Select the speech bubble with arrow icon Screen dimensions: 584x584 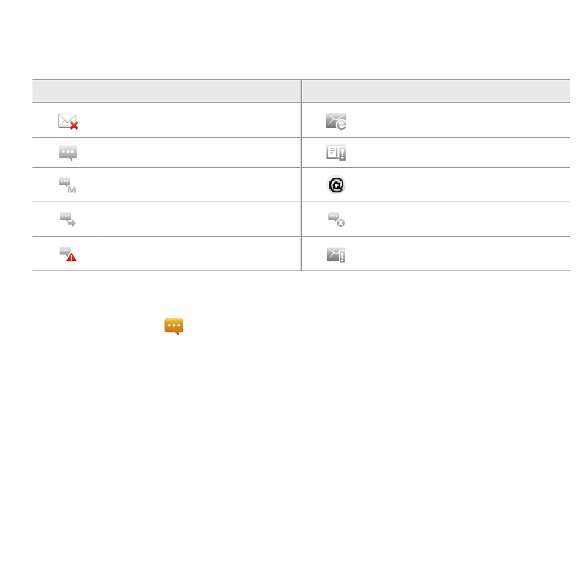pos(68,219)
